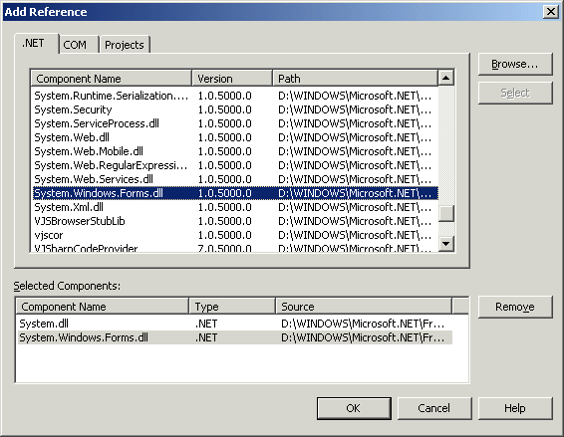Open the COM tab
The width and height of the screenshot is (564, 437).
pos(79,45)
